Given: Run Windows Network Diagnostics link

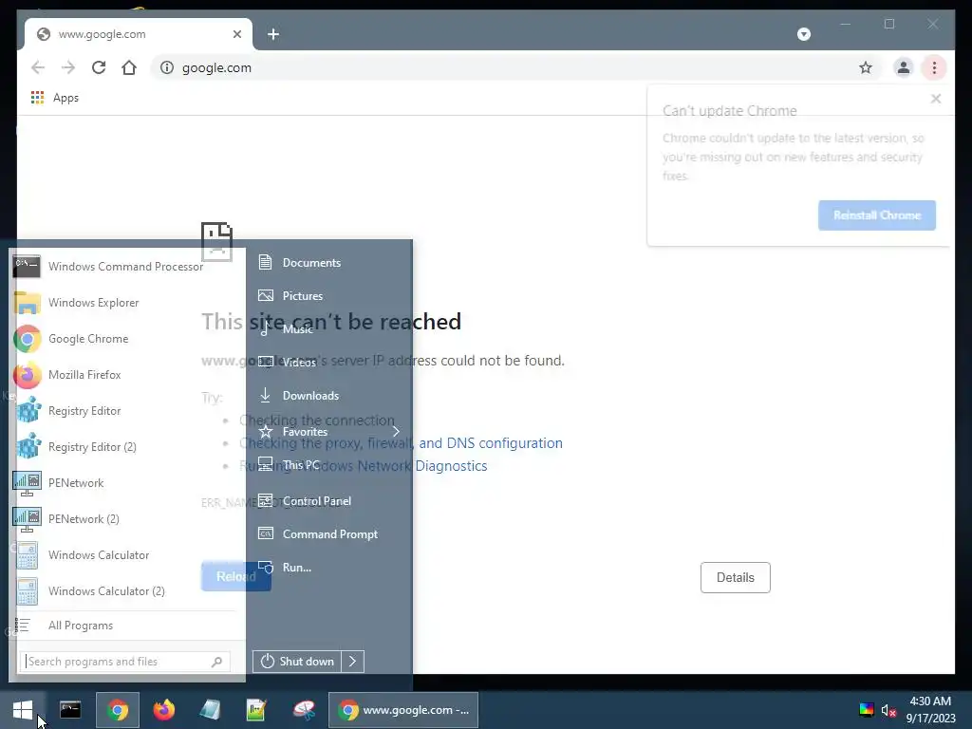Looking at the screenshot, I should pyautogui.click(x=364, y=466).
